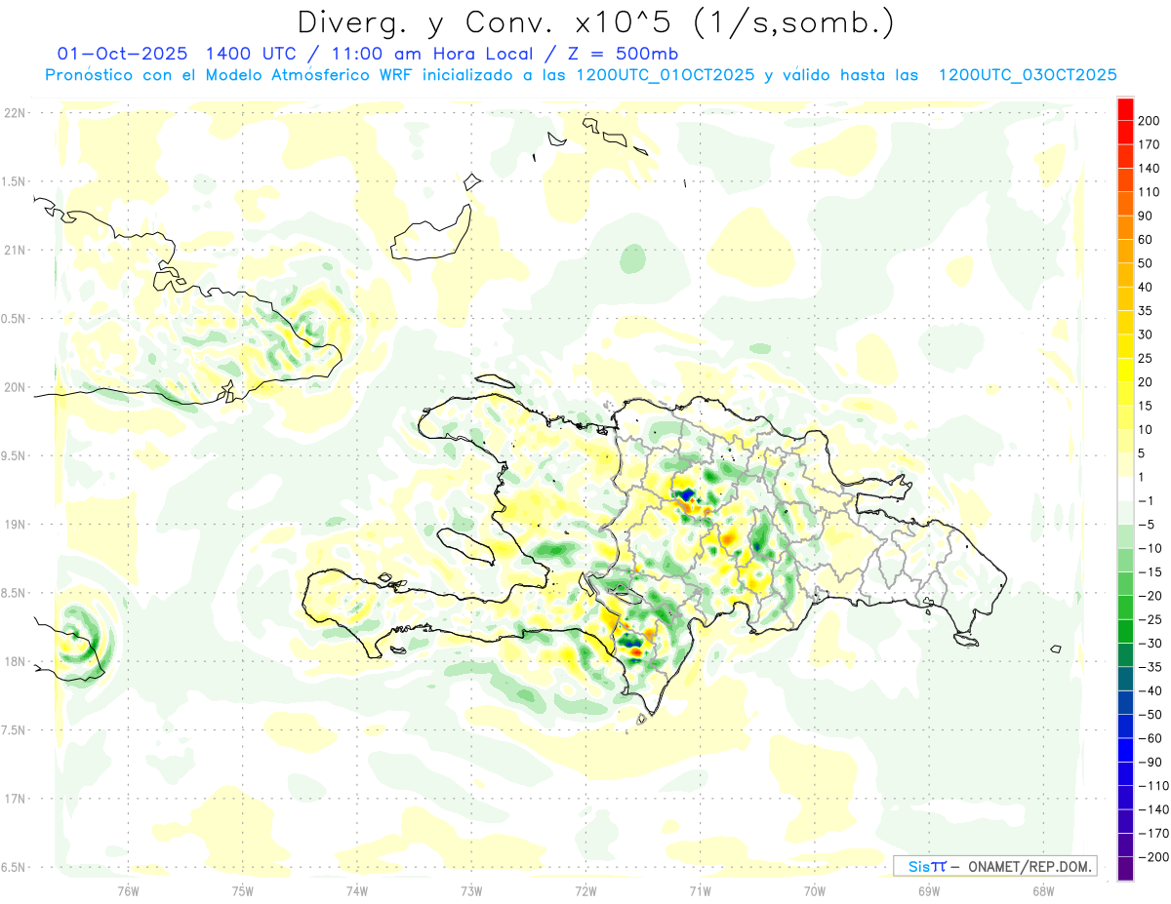Click the "-110" color scale label
Viewport: 1171px width, 904px height.
[1152, 785]
